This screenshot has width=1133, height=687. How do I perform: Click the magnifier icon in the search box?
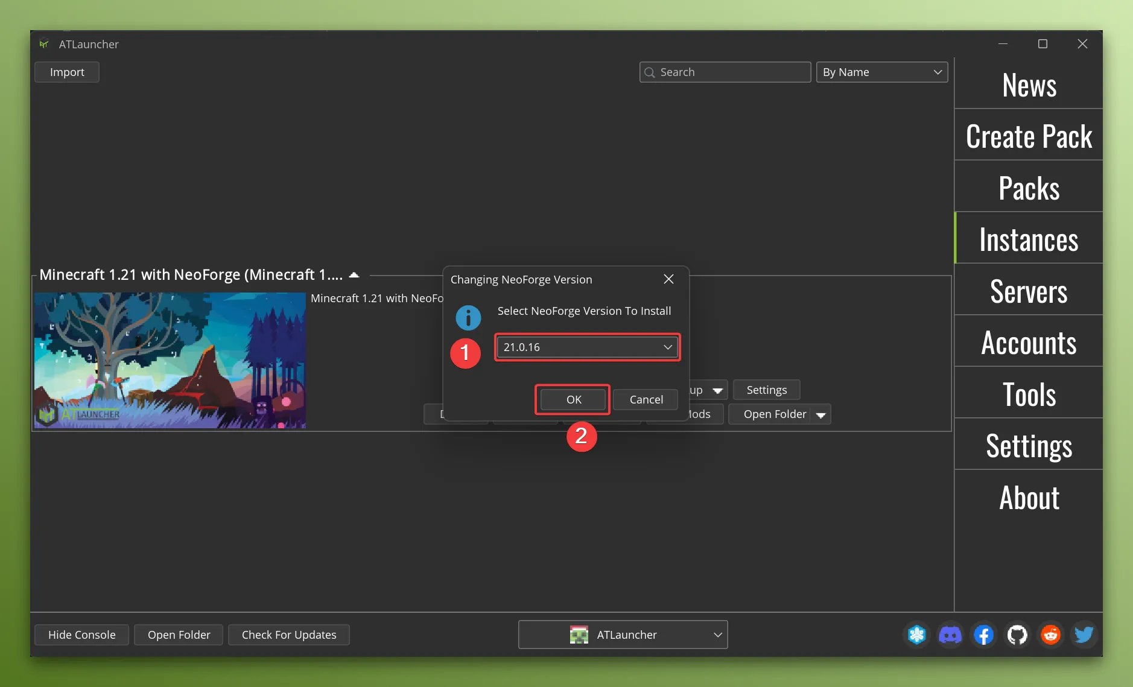(x=650, y=72)
